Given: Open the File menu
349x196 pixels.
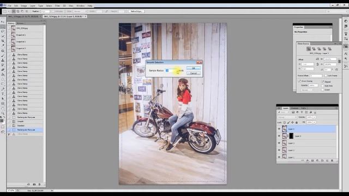Looking at the screenshot, I should [9, 5].
